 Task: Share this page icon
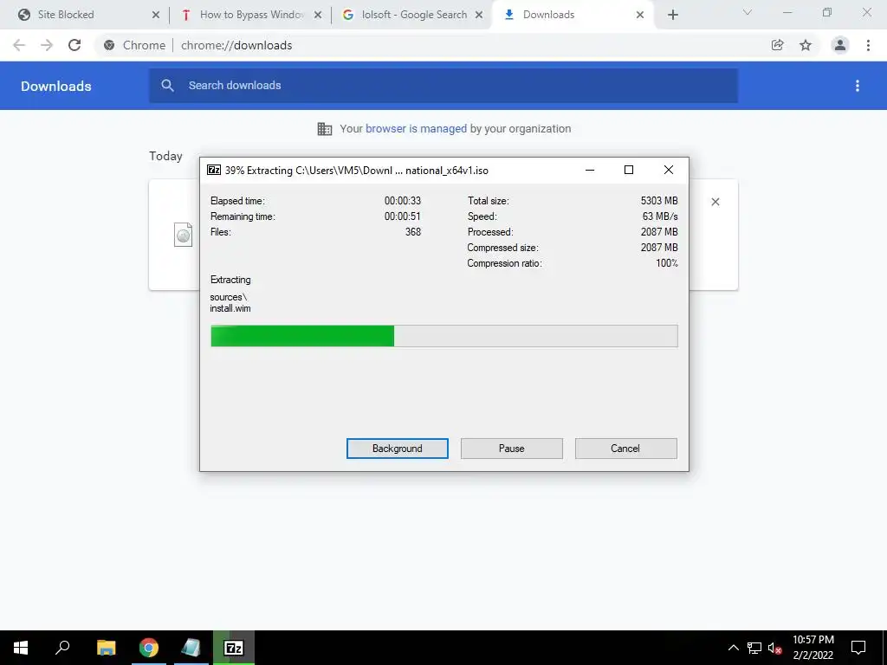click(x=778, y=45)
